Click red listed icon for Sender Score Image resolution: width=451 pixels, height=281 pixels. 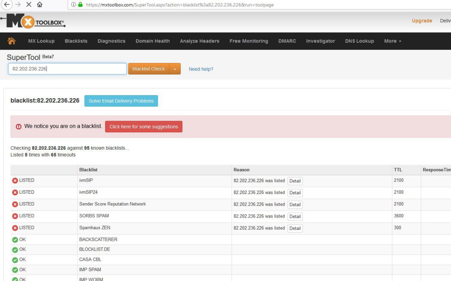click(15, 204)
